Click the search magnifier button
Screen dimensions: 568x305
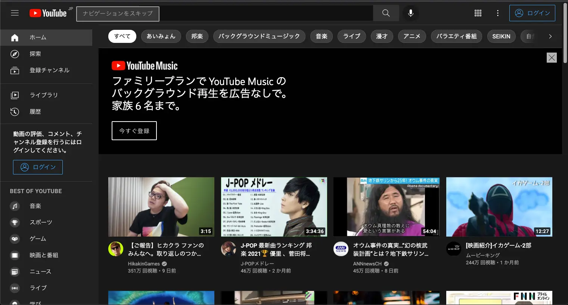pyautogui.click(x=386, y=13)
